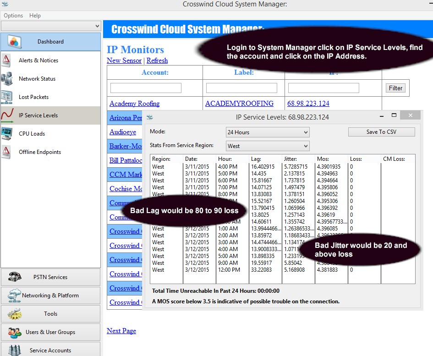433x356 pixels.
Task: Open the Help menu
Action: [35, 16]
